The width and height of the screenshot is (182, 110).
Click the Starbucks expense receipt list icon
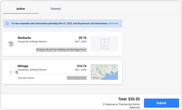tap(11, 44)
